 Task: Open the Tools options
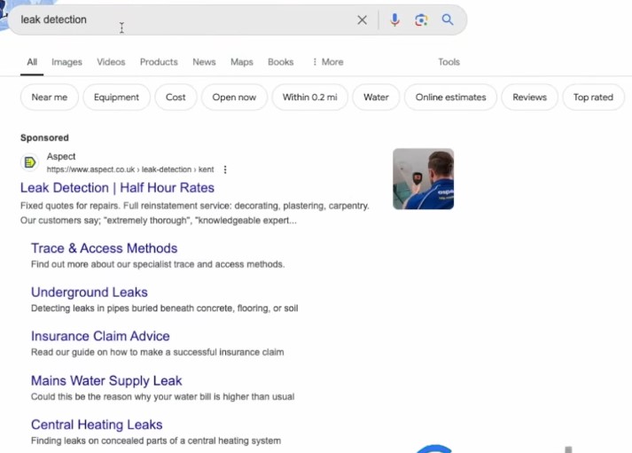tap(449, 62)
